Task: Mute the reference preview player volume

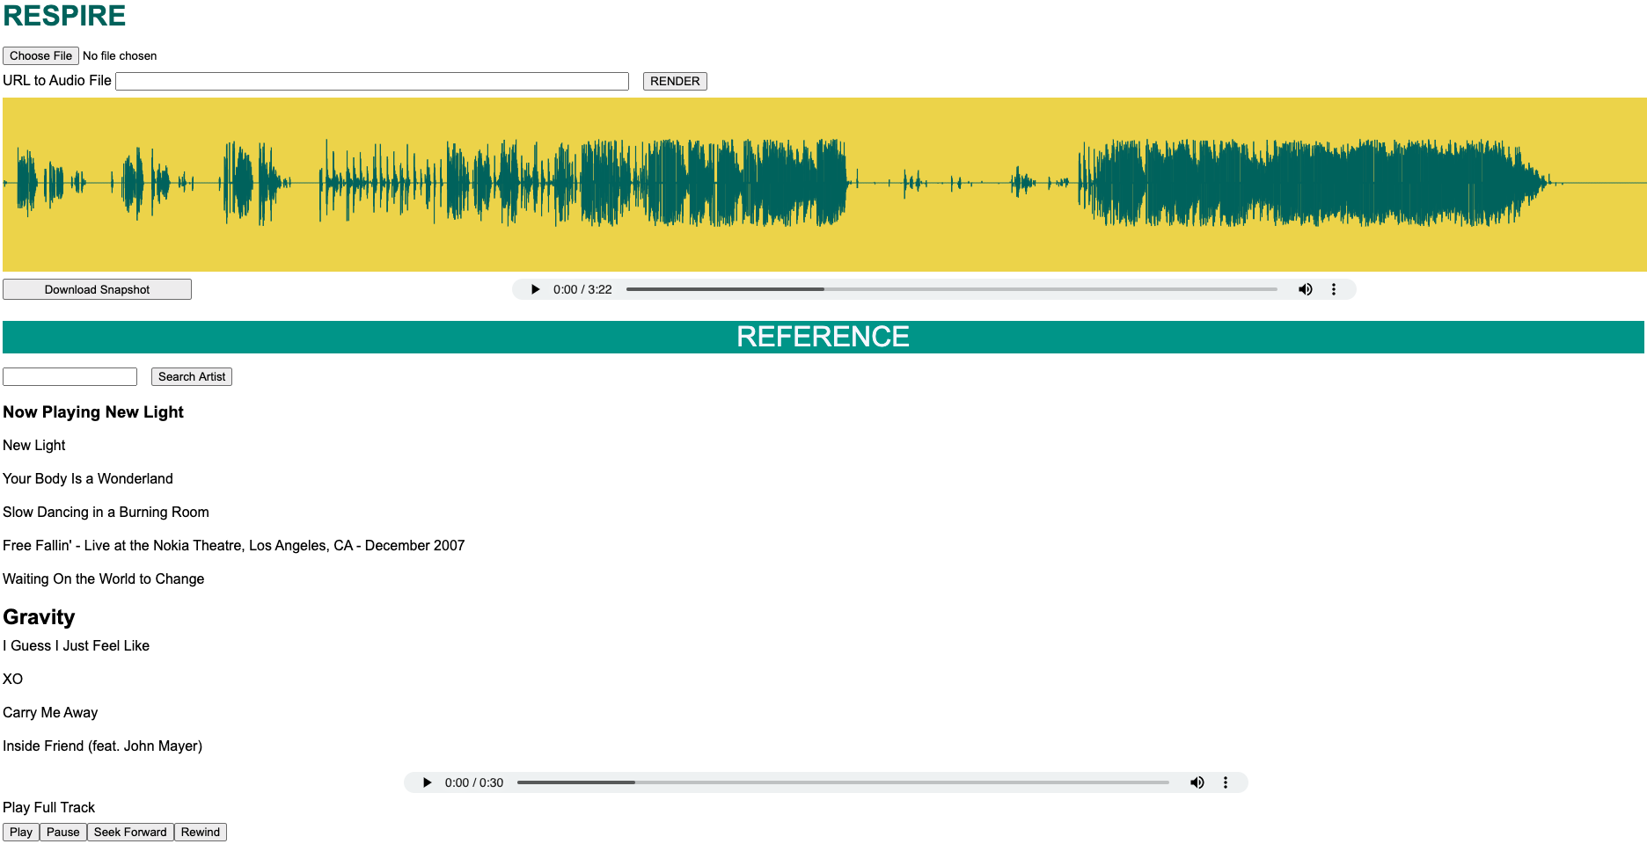Action: pyautogui.click(x=1197, y=782)
